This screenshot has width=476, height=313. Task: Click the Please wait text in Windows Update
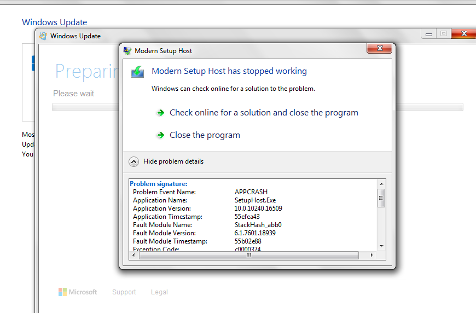[73, 94]
